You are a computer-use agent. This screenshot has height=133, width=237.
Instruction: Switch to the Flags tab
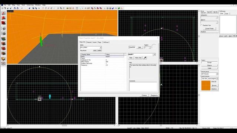pyautogui.click(x=100, y=42)
